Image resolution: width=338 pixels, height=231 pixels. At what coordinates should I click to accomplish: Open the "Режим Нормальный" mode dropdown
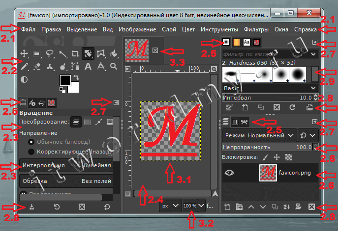pos(259,135)
